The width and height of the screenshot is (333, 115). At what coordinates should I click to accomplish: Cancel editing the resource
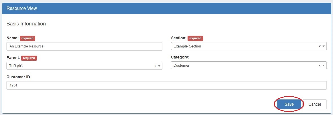pyautogui.click(x=315, y=104)
